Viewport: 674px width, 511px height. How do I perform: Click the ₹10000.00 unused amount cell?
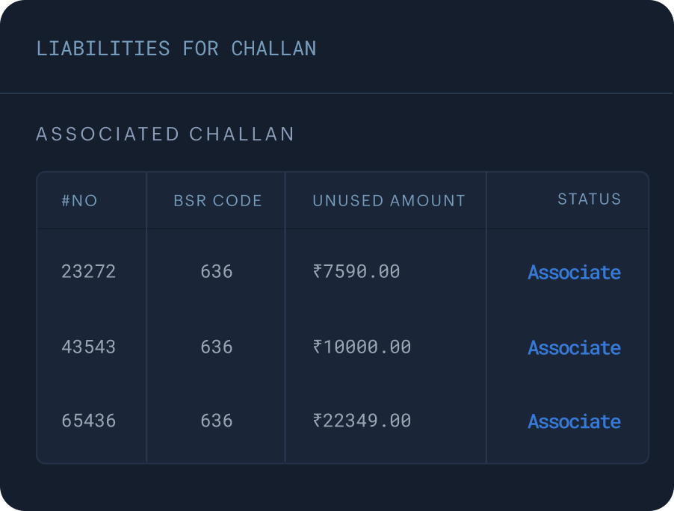[x=363, y=347]
